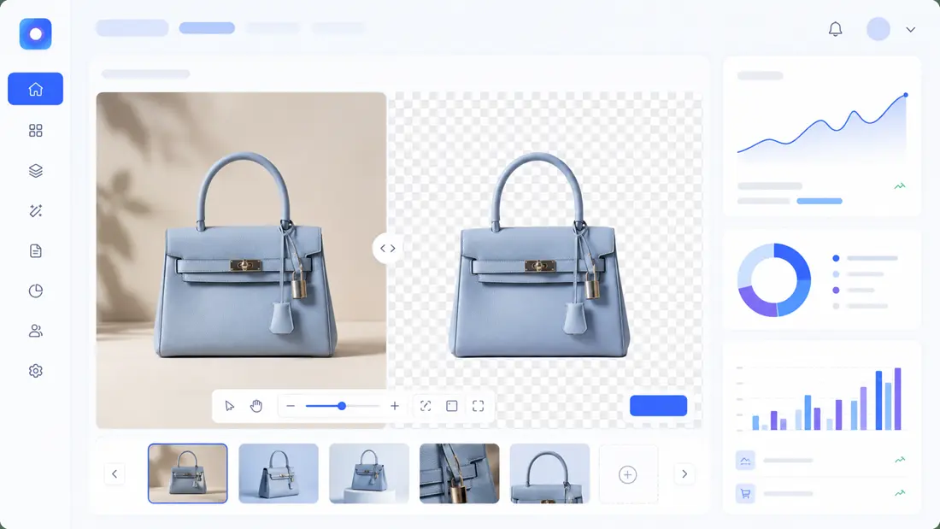Open the grid dashboard sidebar icon

point(35,131)
